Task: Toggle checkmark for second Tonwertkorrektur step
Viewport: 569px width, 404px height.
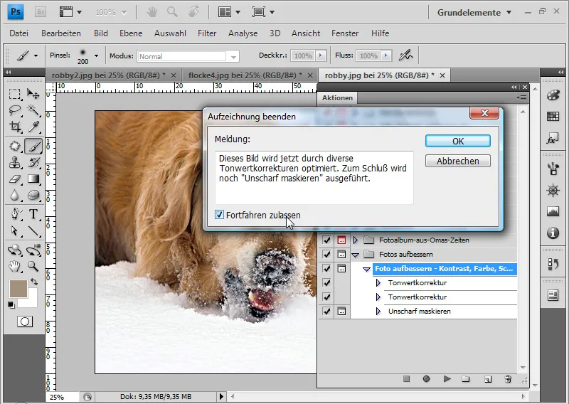Action: click(326, 297)
